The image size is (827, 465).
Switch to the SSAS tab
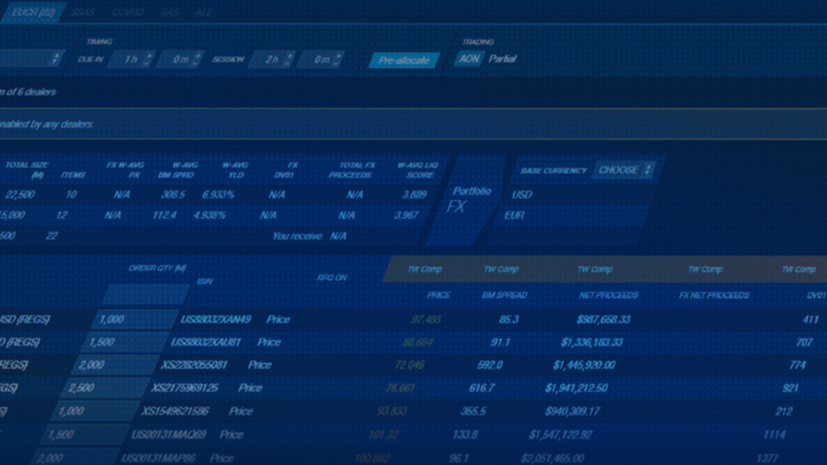84,12
